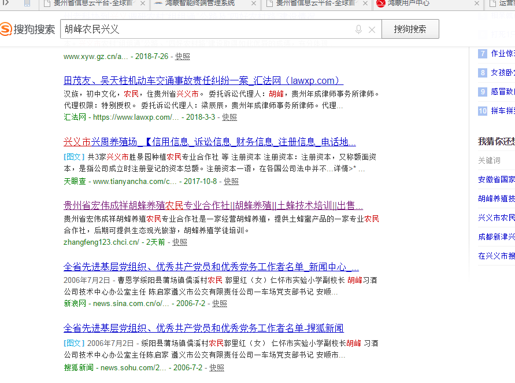Click the rank 9 hot search badge
This screenshot has width=515, height=383.
(483, 92)
